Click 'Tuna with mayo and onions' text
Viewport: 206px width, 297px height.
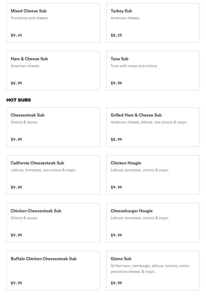coord(134,66)
